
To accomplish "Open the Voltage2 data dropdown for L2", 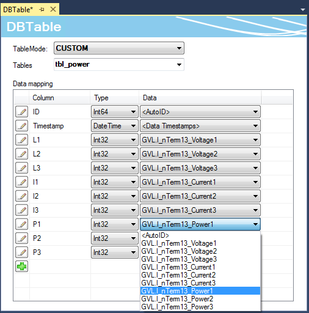I will tap(200, 154).
